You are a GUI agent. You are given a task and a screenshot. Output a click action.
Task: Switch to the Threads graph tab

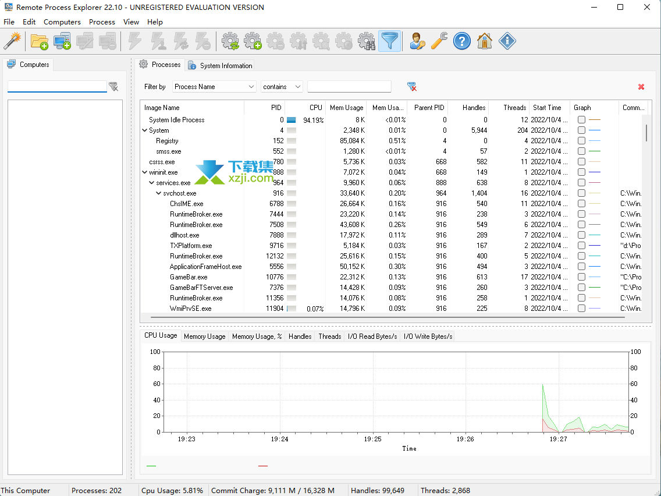[330, 336]
